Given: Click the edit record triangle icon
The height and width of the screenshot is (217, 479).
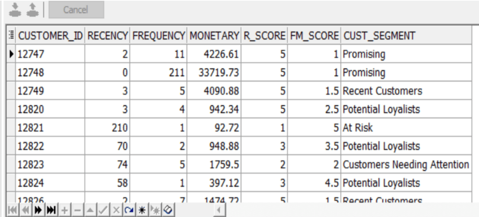Looking at the screenshot, I should tap(90, 210).
